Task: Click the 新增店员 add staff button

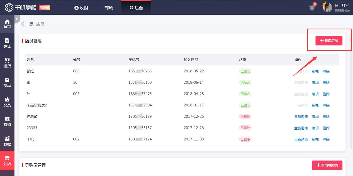Action: [329, 41]
